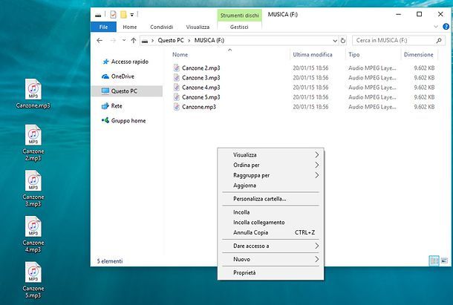Click Questo PC in the address breadcrumb
The image size is (453, 305).
(x=171, y=40)
